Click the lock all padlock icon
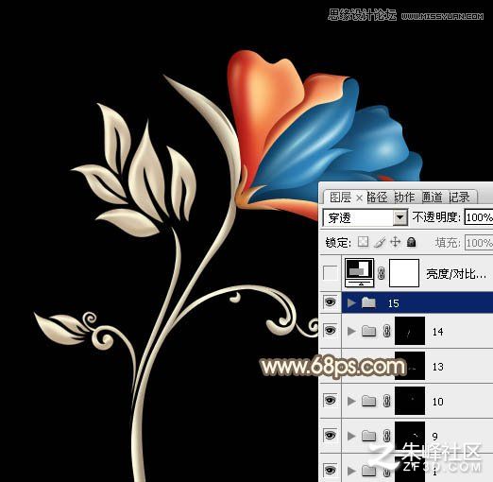Viewport: 493px width, 482px height. pos(411,242)
